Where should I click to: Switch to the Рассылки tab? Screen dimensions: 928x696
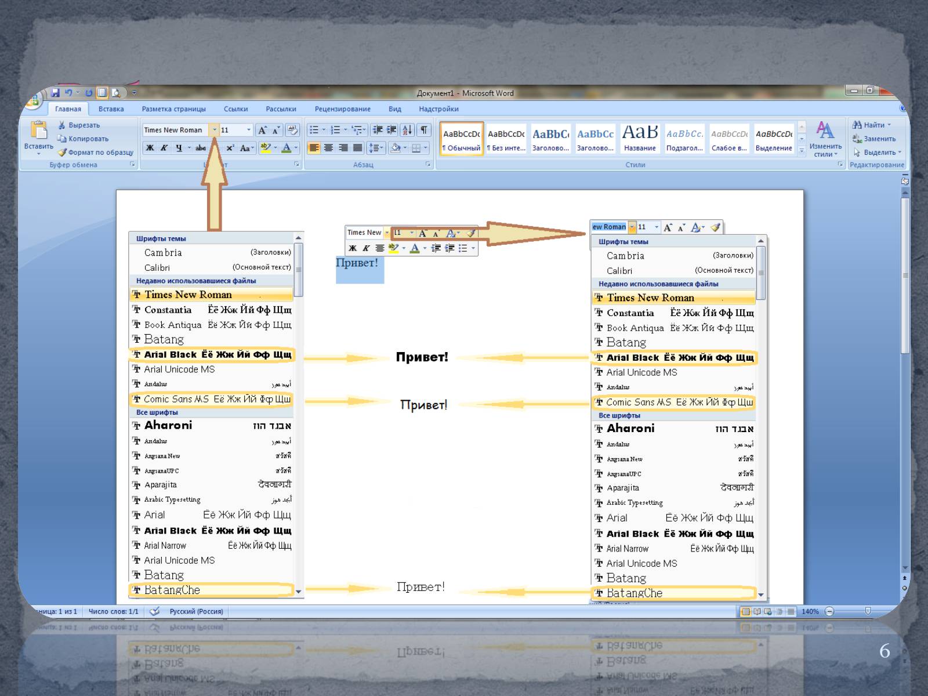pyautogui.click(x=281, y=109)
